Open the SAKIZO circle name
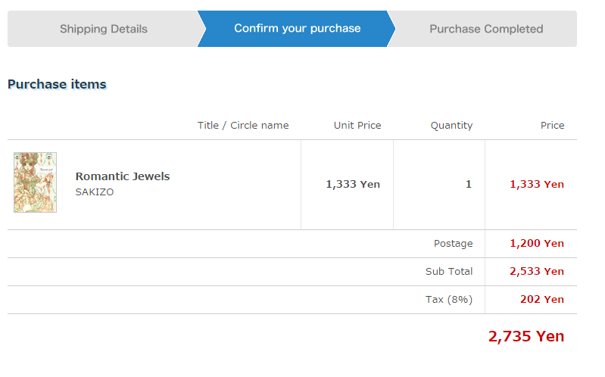The image size is (605, 377). click(x=95, y=192)
